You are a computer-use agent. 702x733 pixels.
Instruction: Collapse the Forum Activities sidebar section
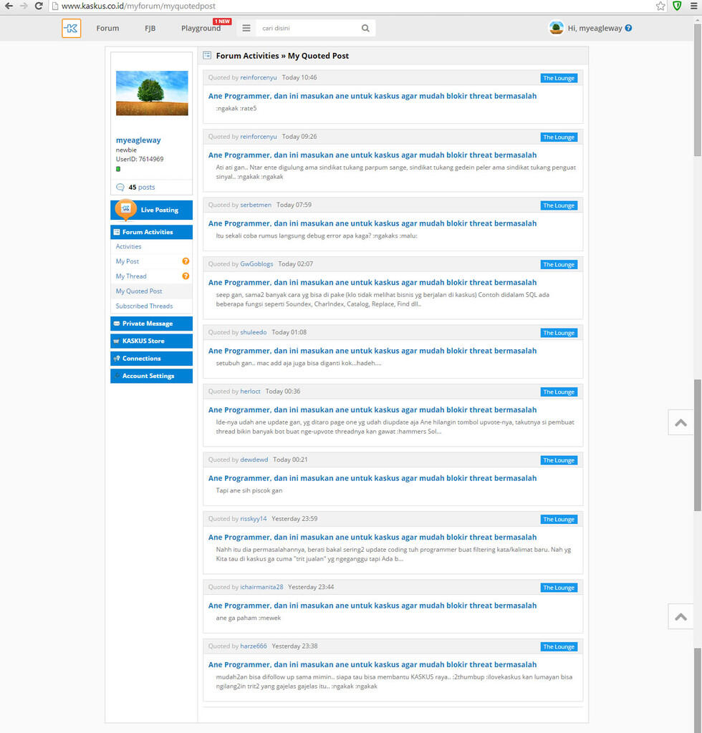[152, 232]
